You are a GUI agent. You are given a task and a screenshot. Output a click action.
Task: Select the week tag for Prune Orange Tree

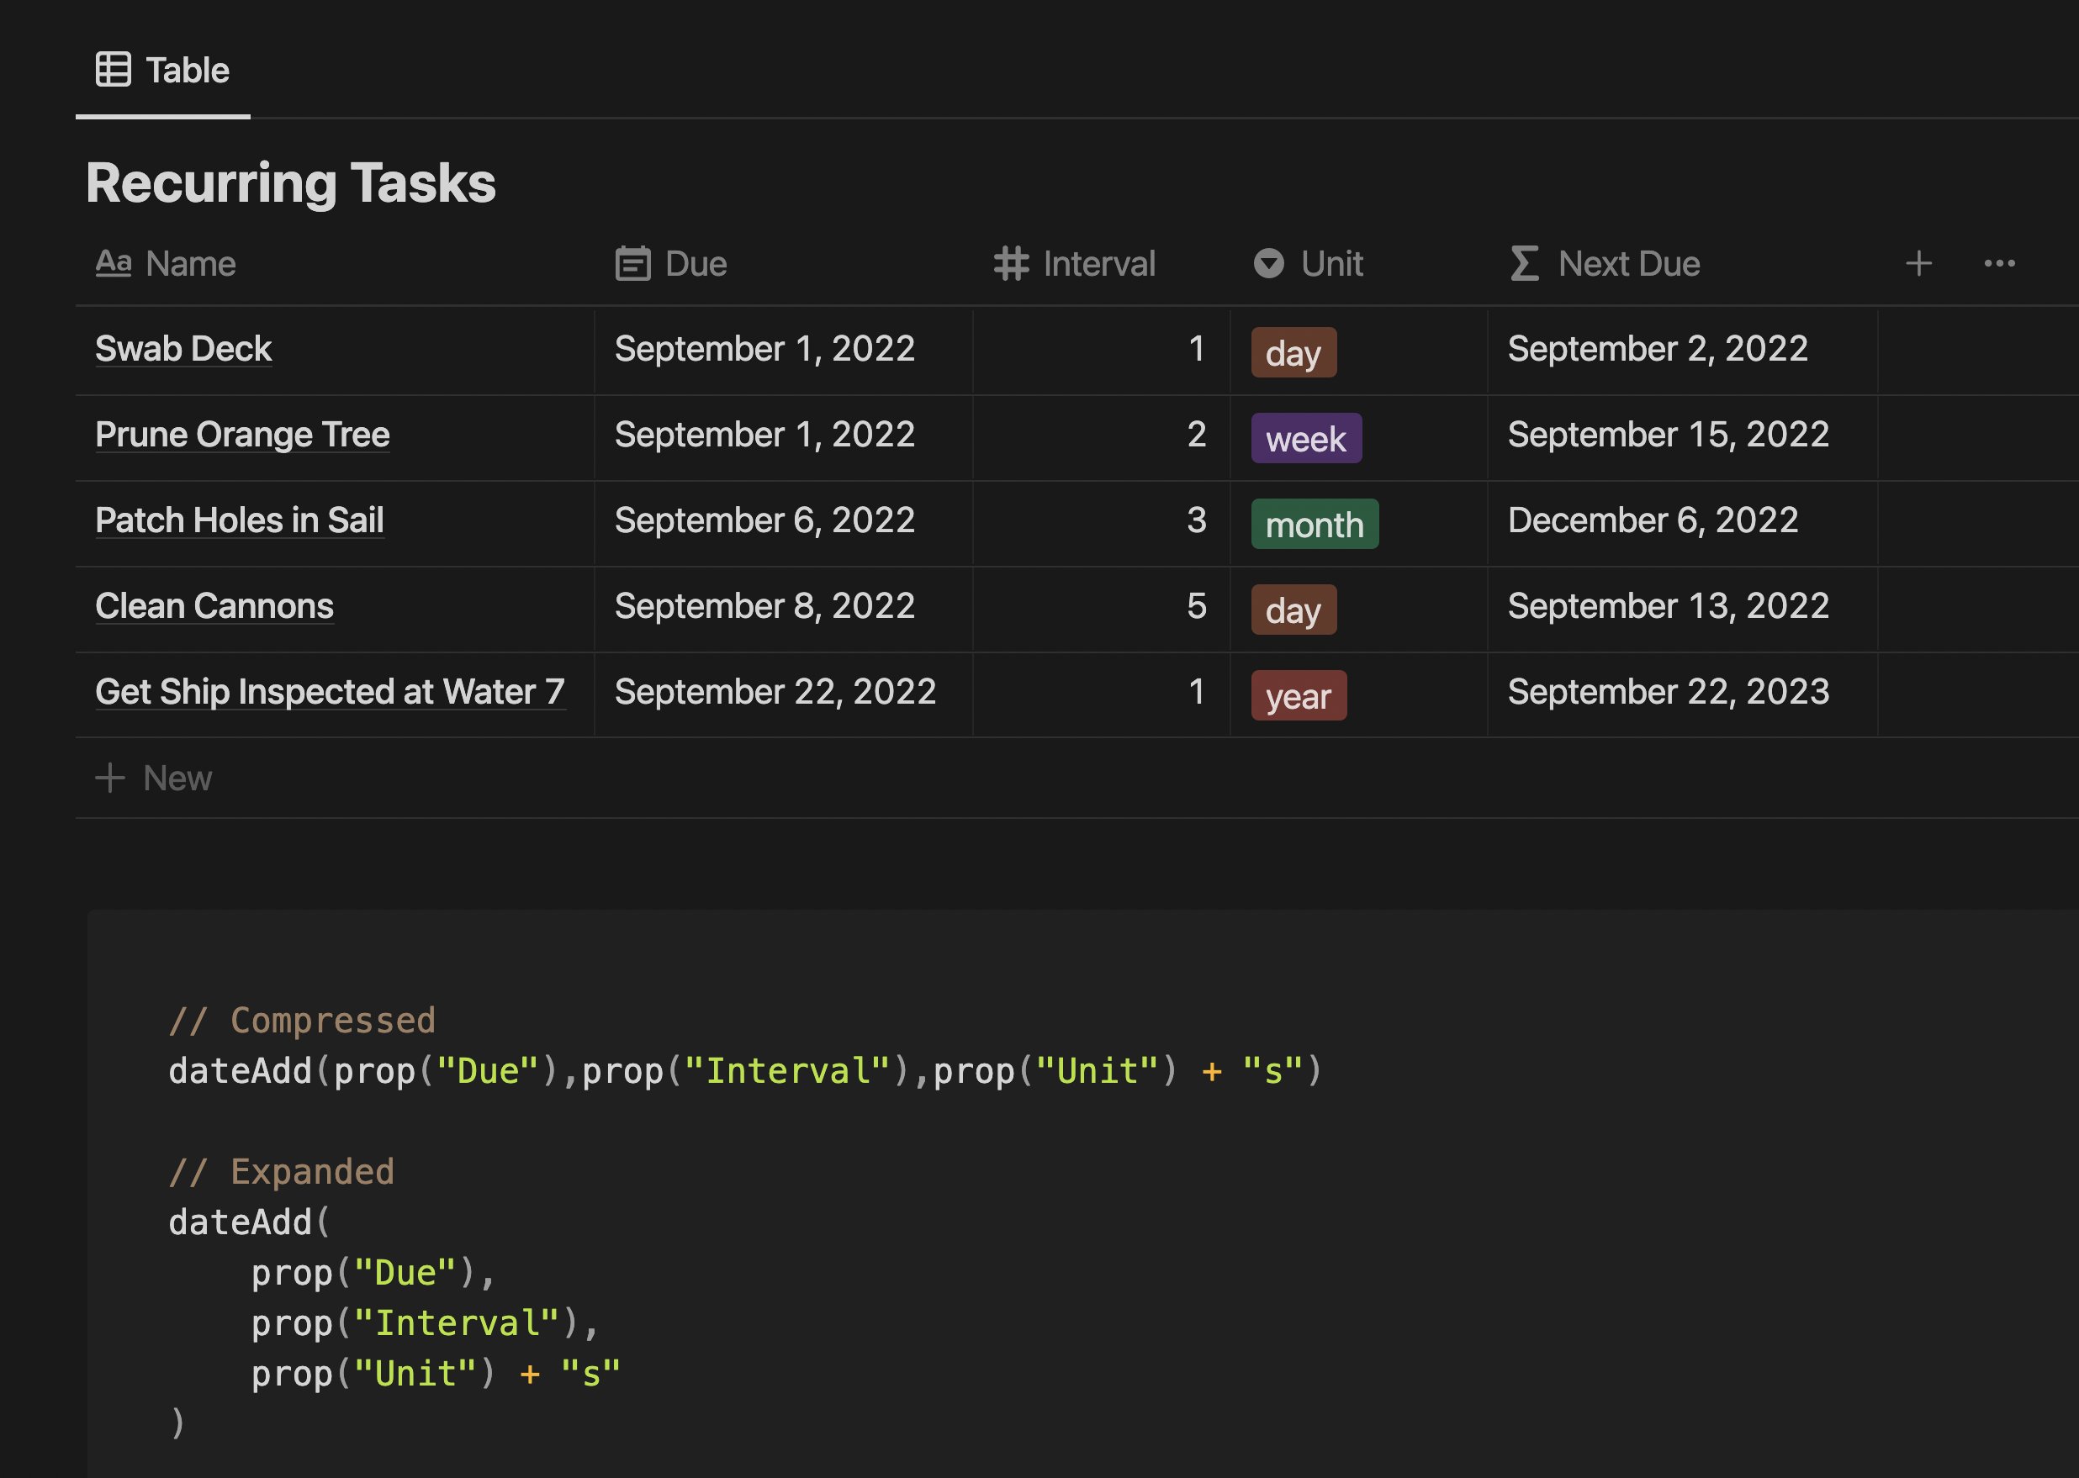pos(1305,439)
